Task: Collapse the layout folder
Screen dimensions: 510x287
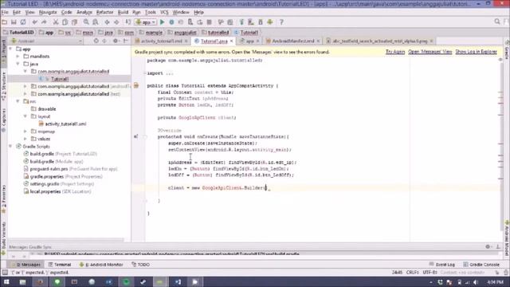Action: point(25,116)
